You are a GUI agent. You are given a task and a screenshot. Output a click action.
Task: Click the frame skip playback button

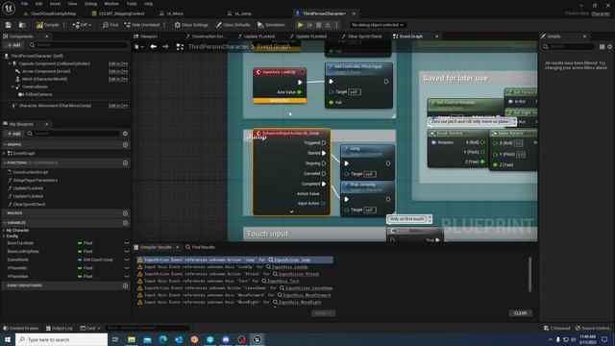coord(309,25)
